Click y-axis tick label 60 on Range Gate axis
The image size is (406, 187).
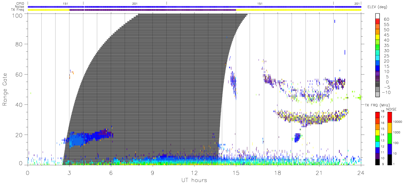(x=19, y=75)
